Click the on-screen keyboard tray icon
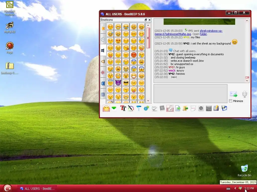 [x=228, y=188]
